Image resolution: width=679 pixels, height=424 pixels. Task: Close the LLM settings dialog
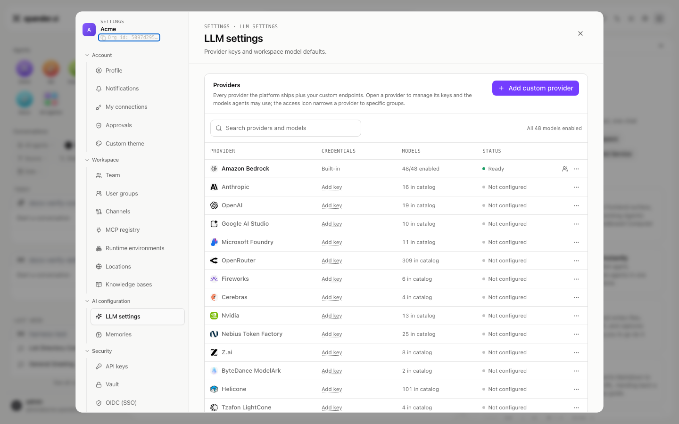(580, 33)
